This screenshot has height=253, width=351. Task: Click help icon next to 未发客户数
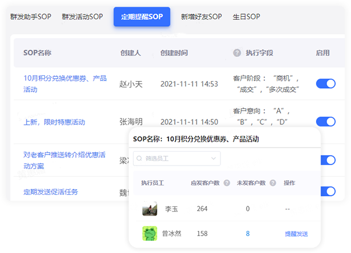tap(272, 183)
